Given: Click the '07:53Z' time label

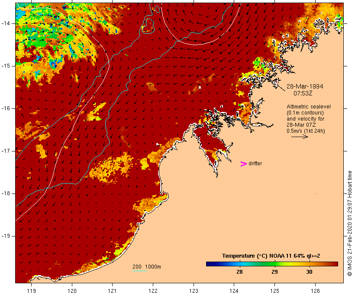Looking at the screenshot, I should tap(303, 93).
